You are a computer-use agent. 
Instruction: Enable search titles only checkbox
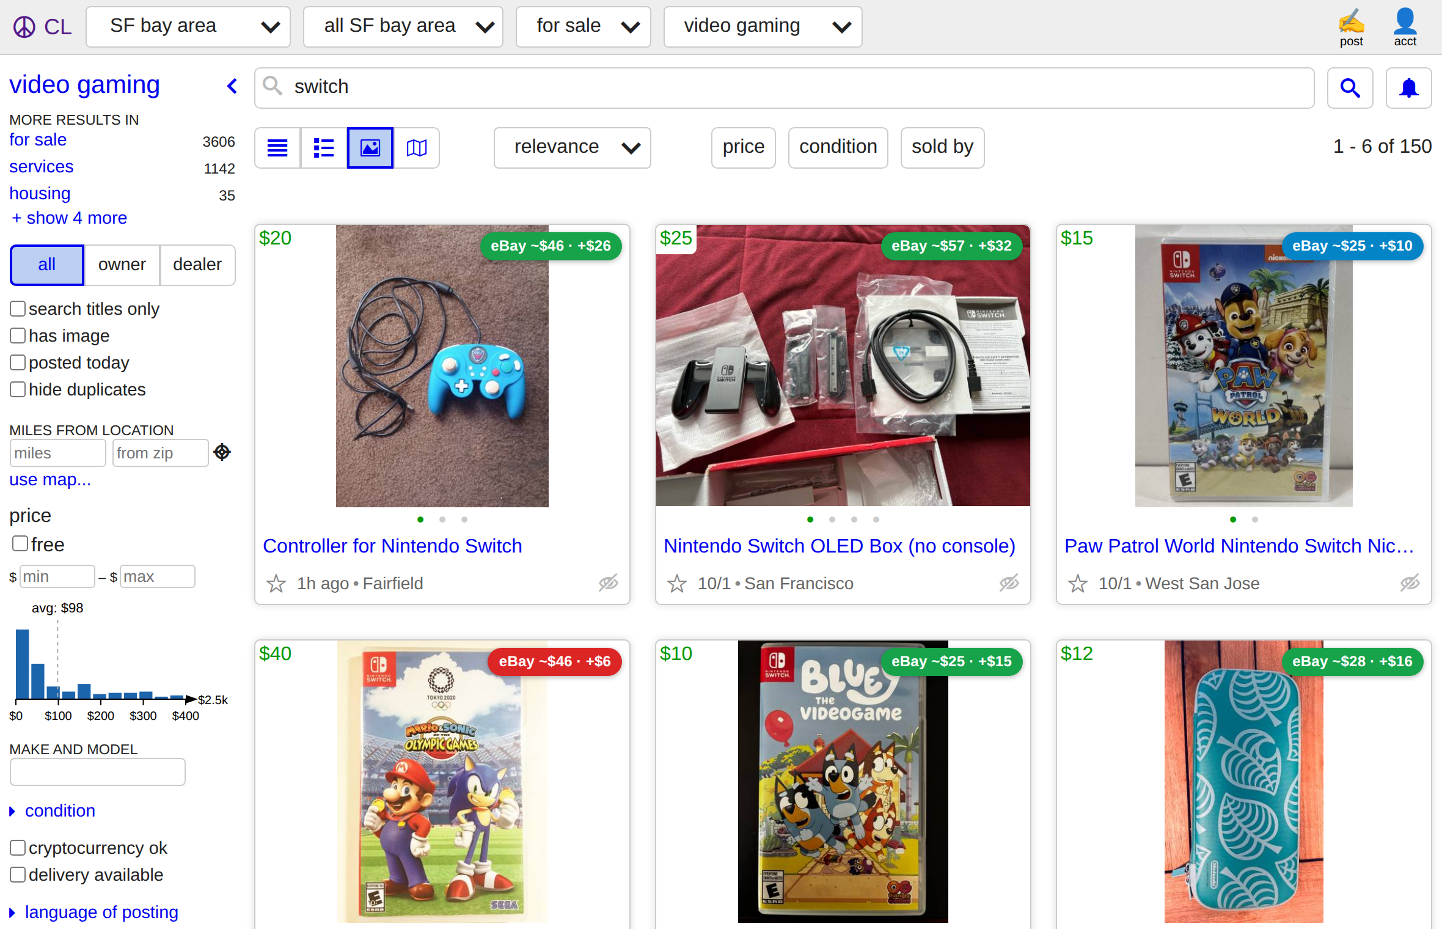(18, 309)
